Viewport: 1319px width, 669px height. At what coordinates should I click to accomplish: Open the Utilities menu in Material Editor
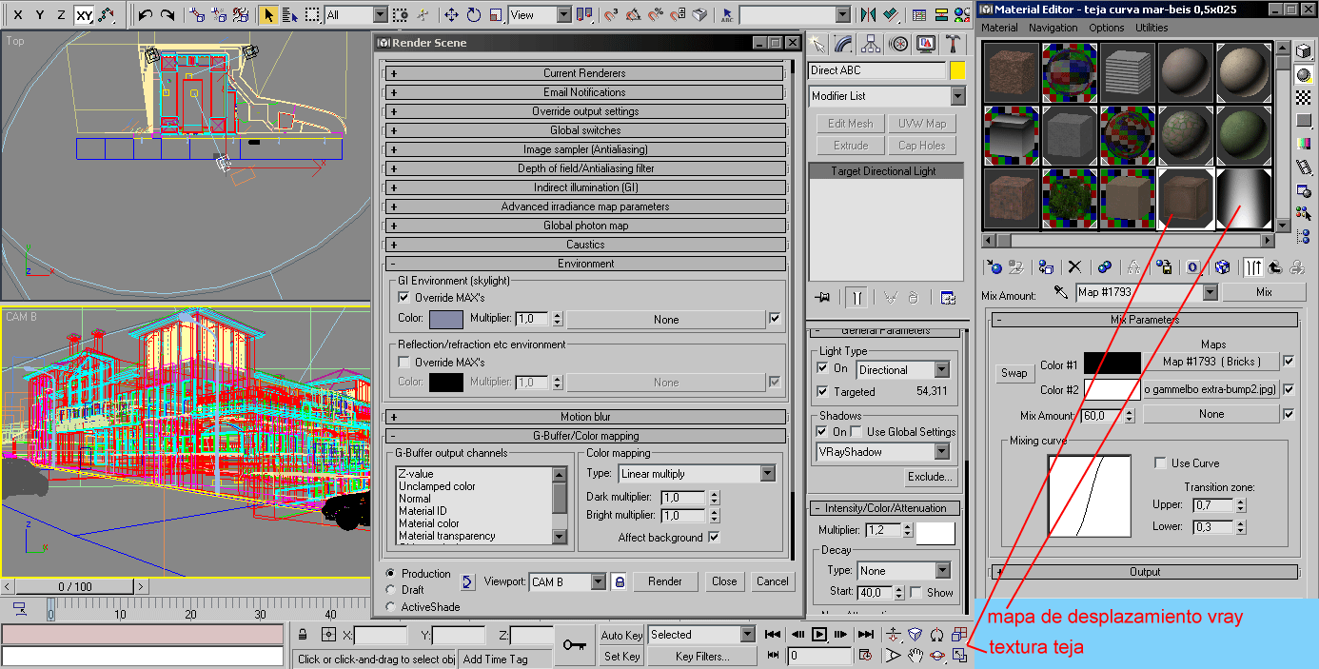point(1152,28)
